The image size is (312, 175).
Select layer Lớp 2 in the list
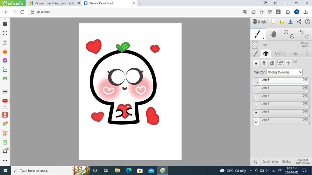(281, 113)
